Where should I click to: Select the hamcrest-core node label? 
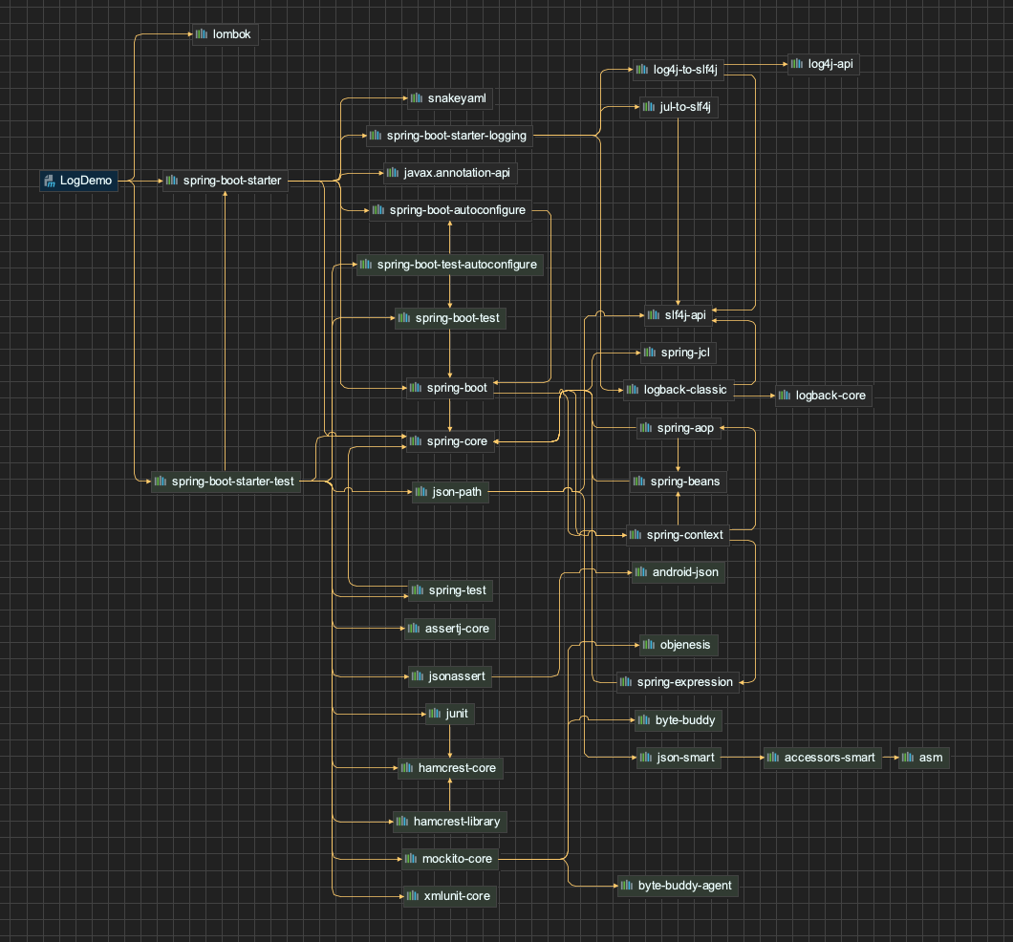point(457,768)
